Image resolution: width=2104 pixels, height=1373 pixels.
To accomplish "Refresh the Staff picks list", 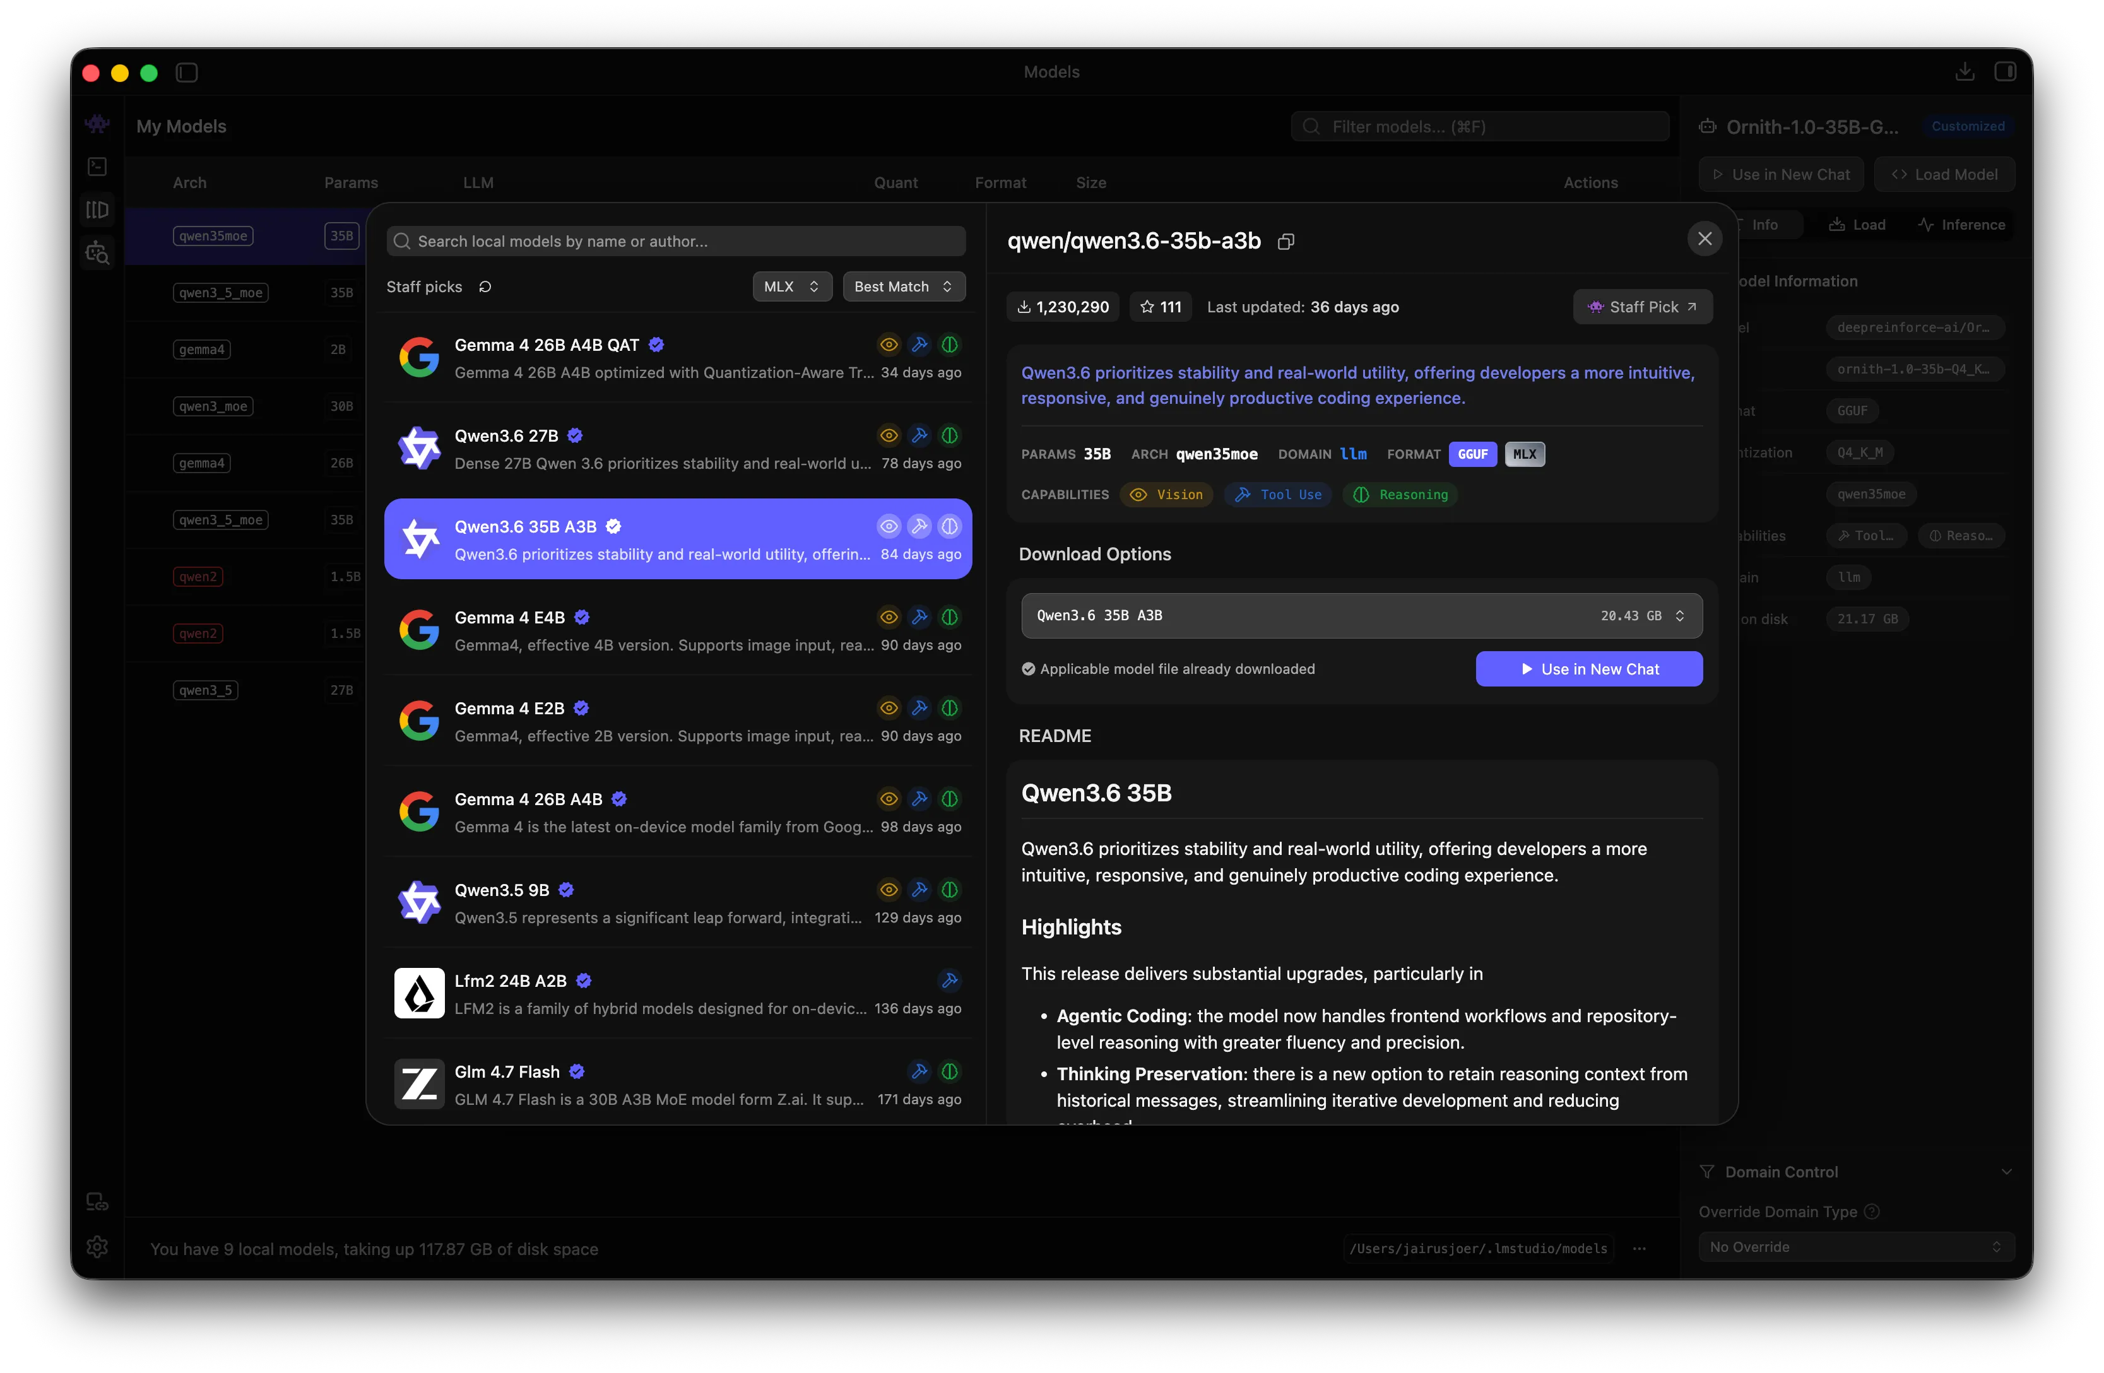I will point(485,286).
